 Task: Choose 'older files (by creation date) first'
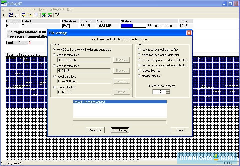coord(139,55)
